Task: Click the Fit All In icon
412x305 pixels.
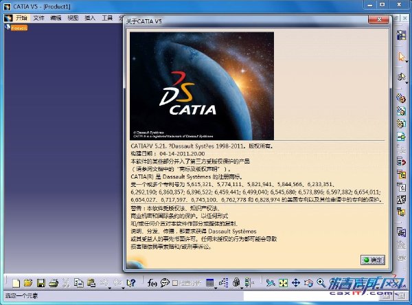Action: (x=283, y=283)
